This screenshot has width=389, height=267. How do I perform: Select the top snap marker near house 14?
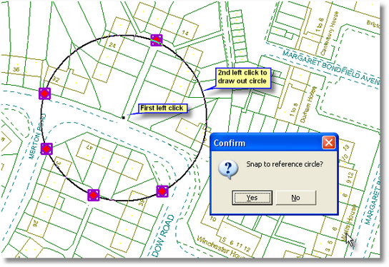[157, 41]
